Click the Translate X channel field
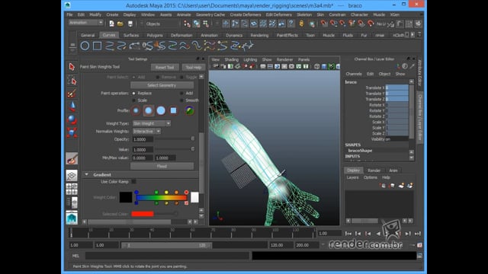Viewport: 488px width, 274px height. pos(396,88)
